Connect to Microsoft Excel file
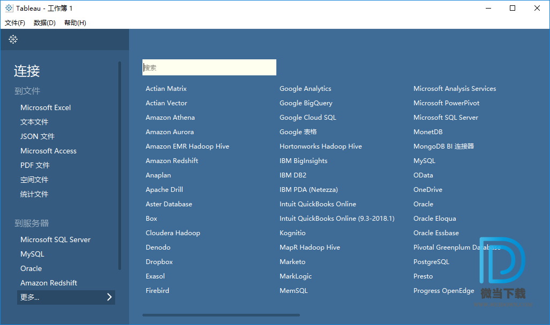Screen dimensions: 550x325 tap(46, 107)
